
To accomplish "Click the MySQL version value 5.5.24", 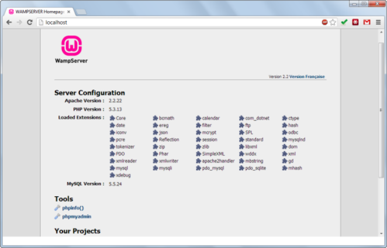I will tap(115, 184).
